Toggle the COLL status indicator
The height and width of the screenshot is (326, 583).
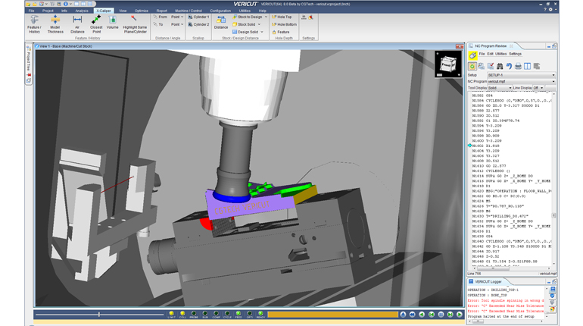(x=182, y=314)
